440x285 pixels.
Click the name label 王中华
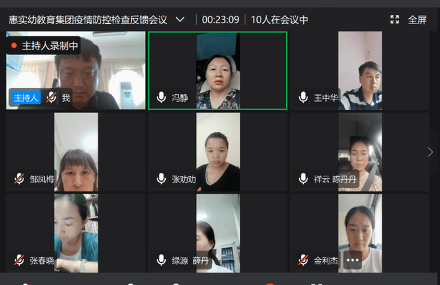point(326,98)
